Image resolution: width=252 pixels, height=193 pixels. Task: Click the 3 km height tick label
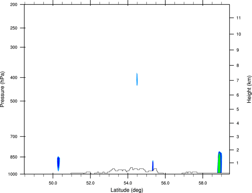[x=238, y=137]
